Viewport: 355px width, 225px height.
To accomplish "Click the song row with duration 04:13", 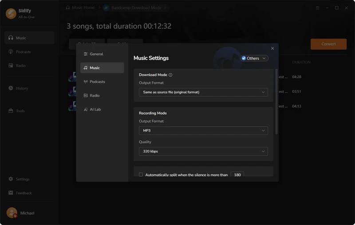I will click(208, 106).
